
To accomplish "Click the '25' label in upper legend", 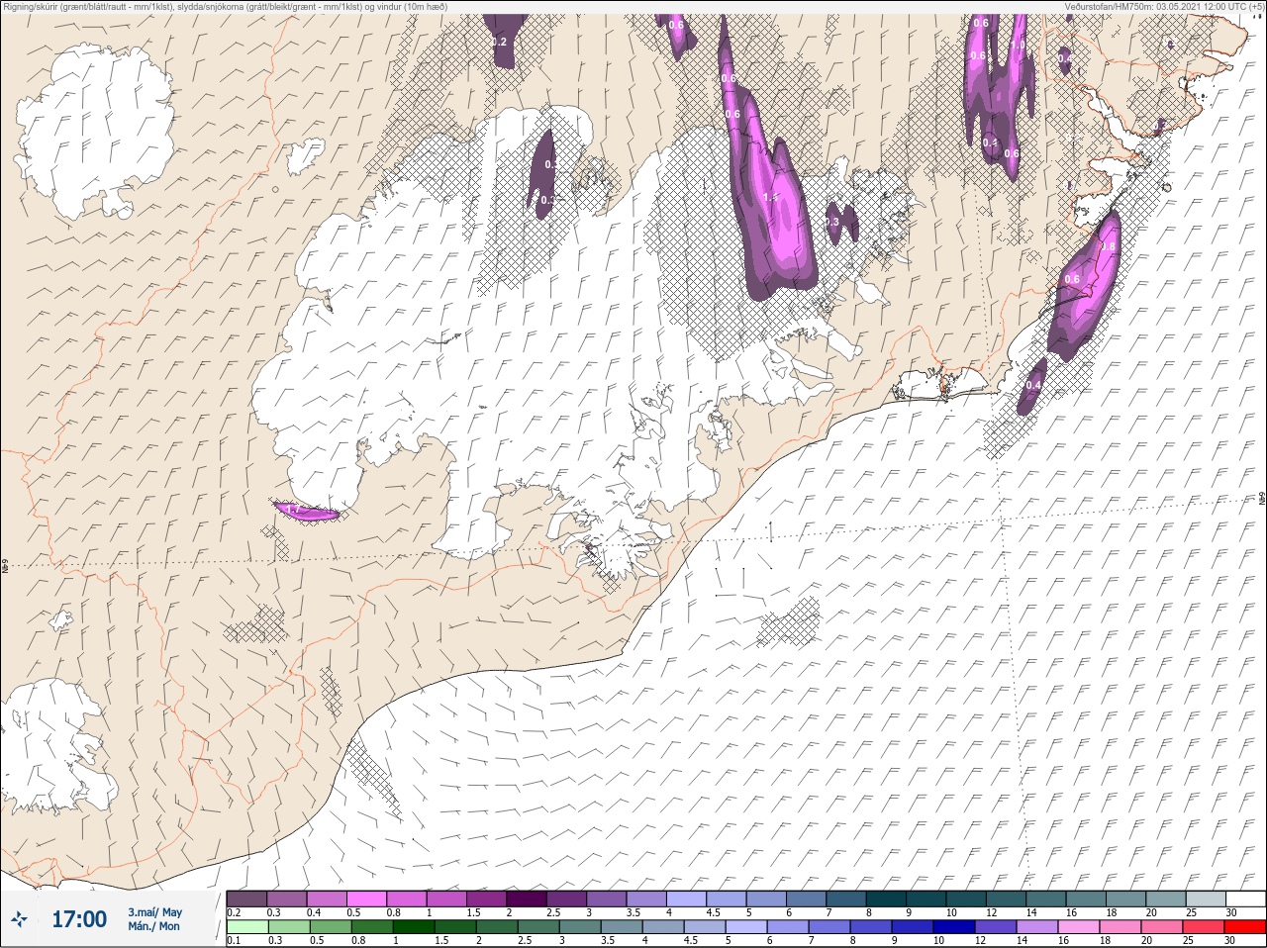I will [1192, 912].
